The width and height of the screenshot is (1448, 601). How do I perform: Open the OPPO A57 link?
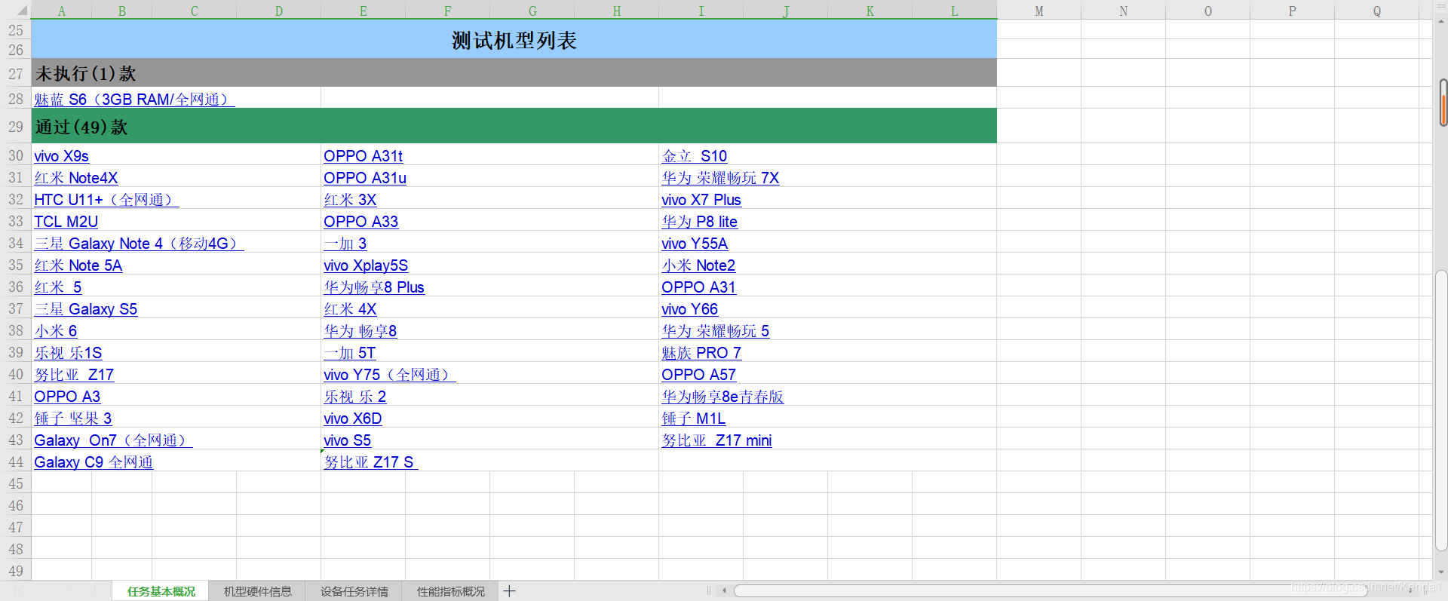click(698, 375)
